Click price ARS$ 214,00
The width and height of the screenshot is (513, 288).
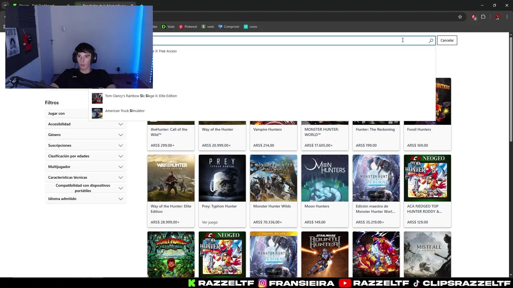click(263, 146)
